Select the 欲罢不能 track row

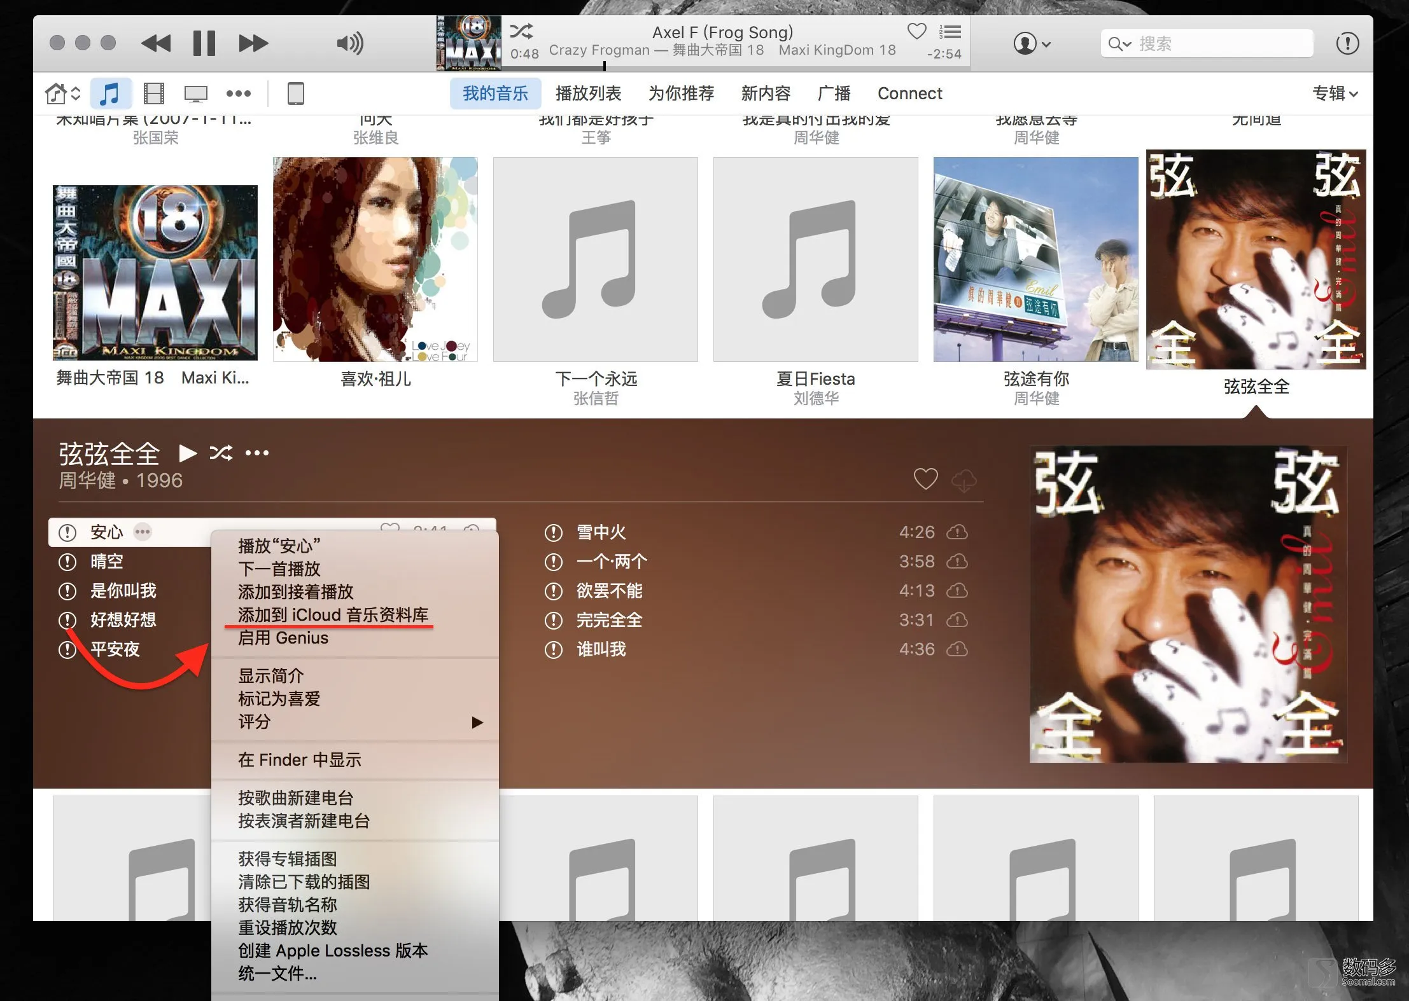(758, 591)
